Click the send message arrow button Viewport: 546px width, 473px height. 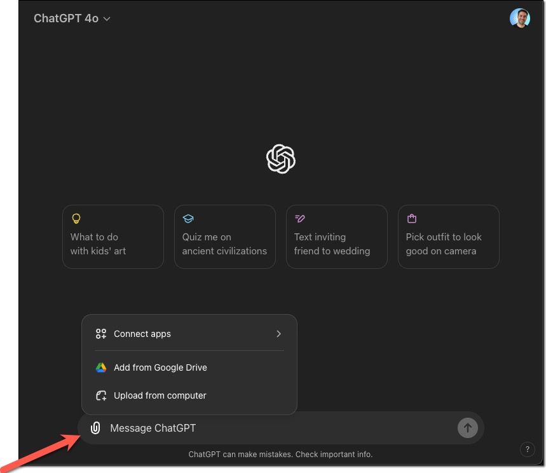(x=467, y=428)
